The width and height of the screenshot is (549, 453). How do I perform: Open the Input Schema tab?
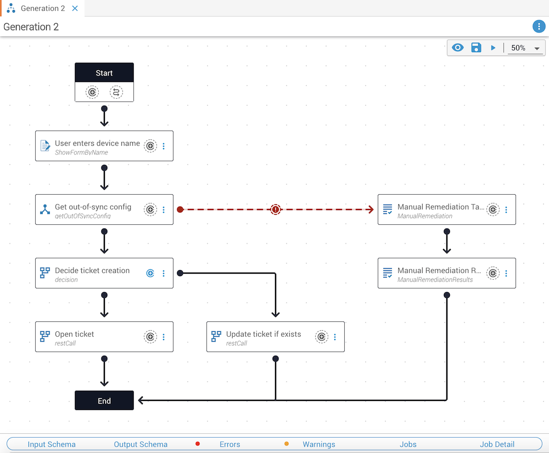(52, 444)
